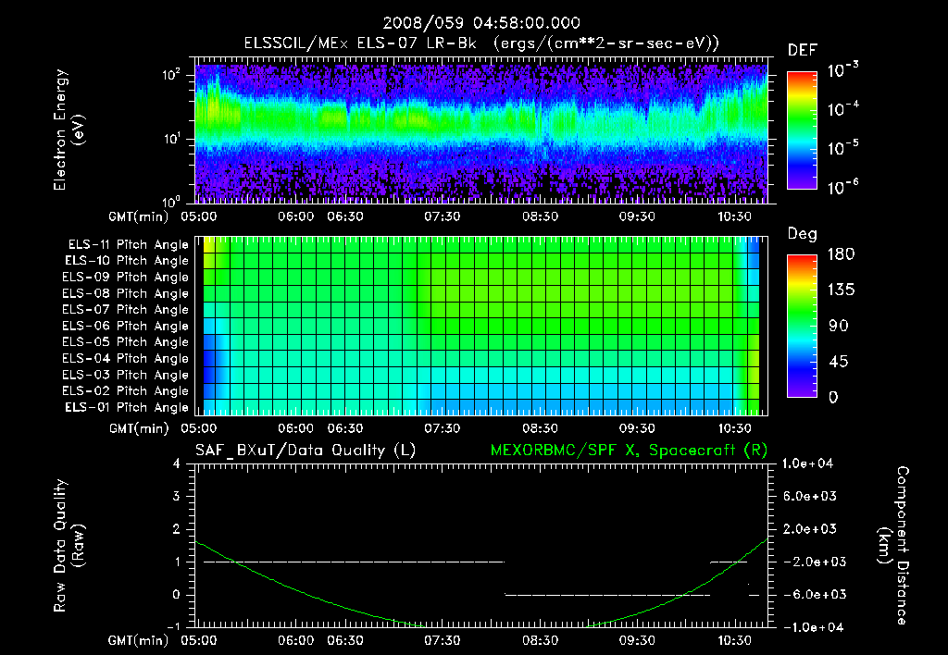Click 08:30 tick under pitch angle panel
948x655 pixels.
pos(540,428)
